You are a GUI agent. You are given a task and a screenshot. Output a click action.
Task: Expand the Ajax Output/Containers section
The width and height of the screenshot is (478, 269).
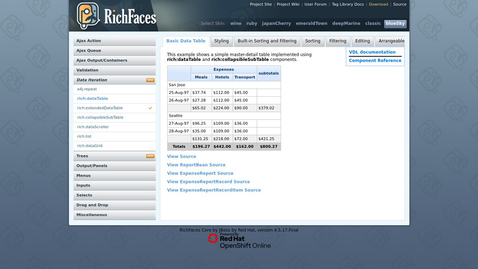pos(114,60)
